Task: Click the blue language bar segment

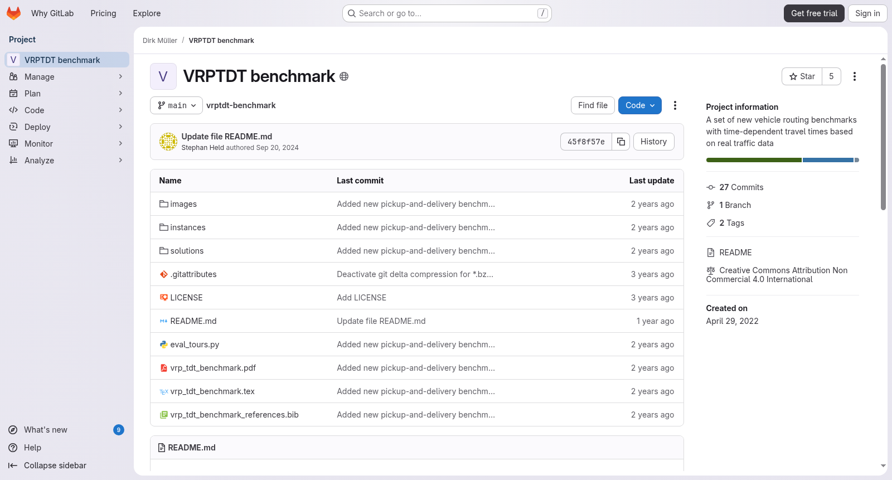Action: tap(828, 160)
